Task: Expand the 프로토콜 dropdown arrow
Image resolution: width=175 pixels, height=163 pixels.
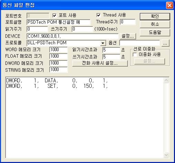Action: (103, 43)
